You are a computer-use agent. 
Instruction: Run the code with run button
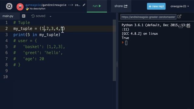tap(97, 6)
